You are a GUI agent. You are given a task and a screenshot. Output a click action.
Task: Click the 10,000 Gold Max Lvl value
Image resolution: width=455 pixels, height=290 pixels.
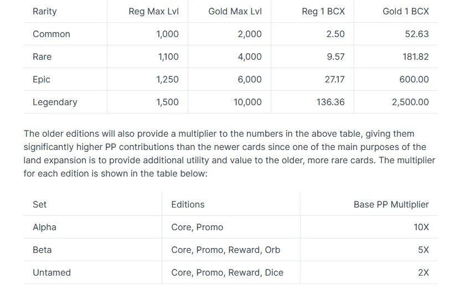point(247,102)
